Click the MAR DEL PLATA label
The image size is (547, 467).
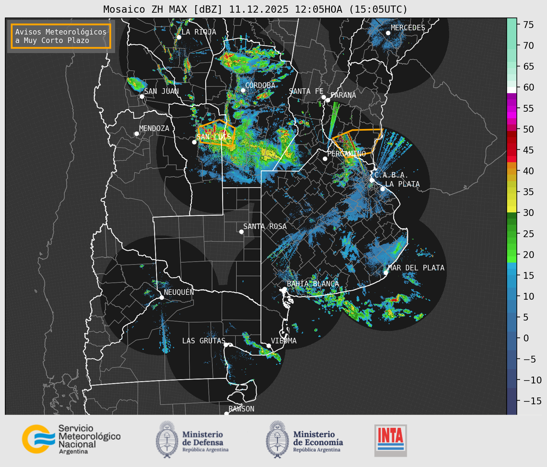click(x=416, y=268)
